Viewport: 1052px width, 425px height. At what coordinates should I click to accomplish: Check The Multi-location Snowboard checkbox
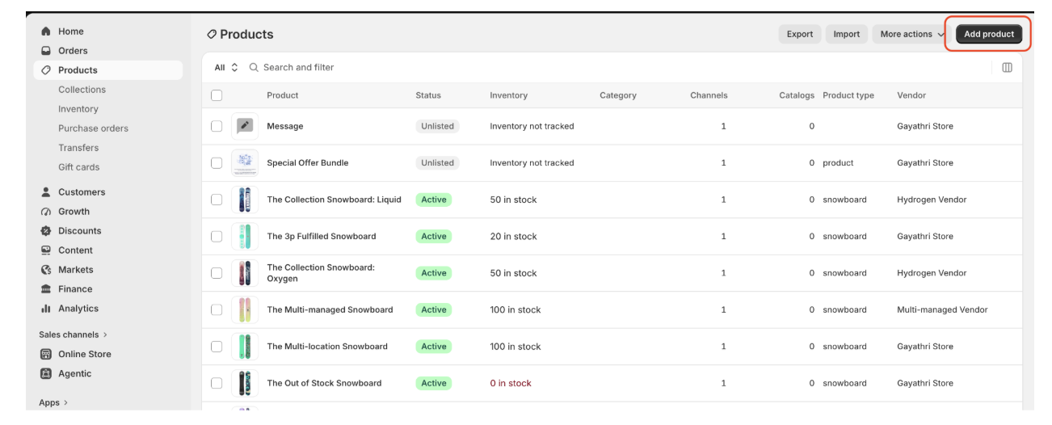coord(217,347)
